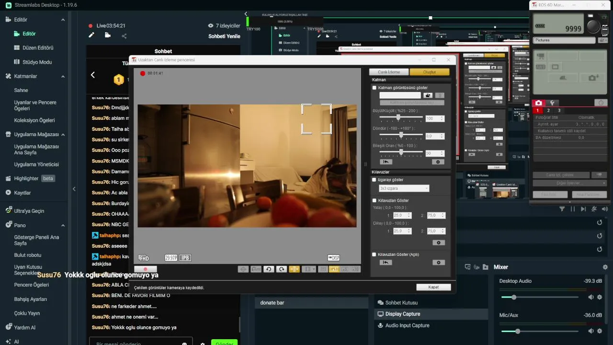Collapse the Uygulama Mağazası sidebar section
The height and width of the screenshot is (345, 613).
click(x=63, y=135)
